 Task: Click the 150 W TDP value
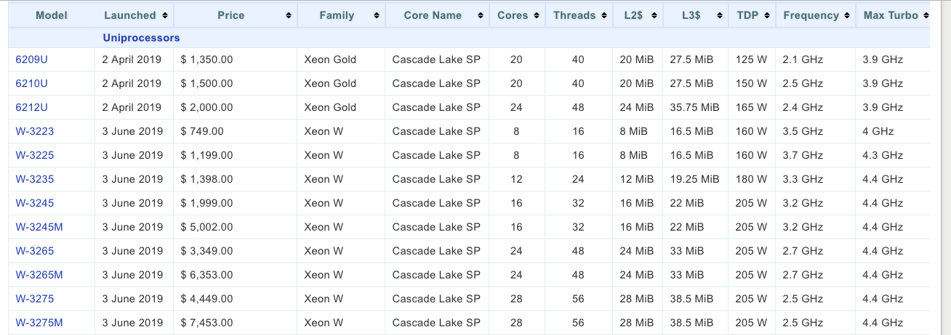coord(751,83)
